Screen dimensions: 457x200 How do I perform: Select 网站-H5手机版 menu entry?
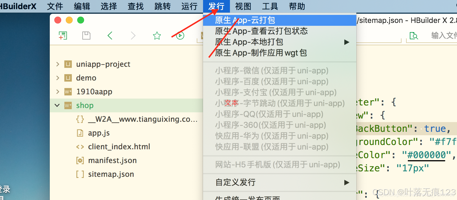point(280,164)
